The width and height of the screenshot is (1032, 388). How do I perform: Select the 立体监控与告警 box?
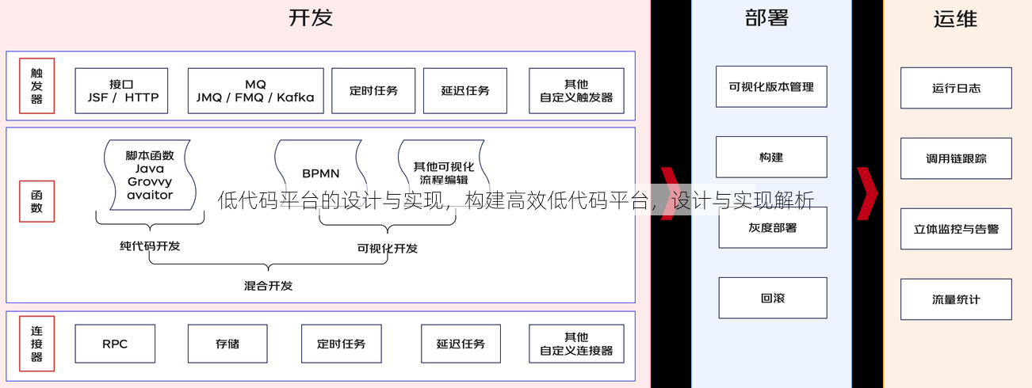pos(956,229)
